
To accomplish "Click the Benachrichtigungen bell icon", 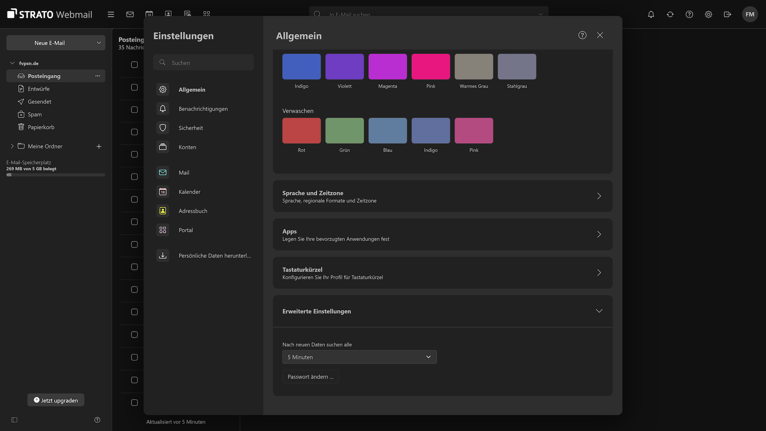I will pyautogui.click(x=163, y=109).
